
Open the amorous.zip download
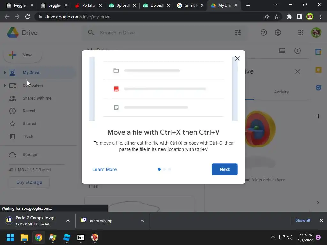coord(101,221)
